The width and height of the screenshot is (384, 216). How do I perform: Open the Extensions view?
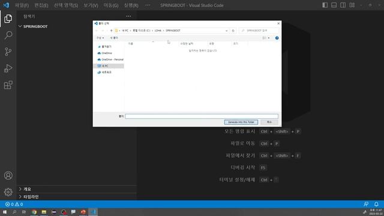(8, 85)
